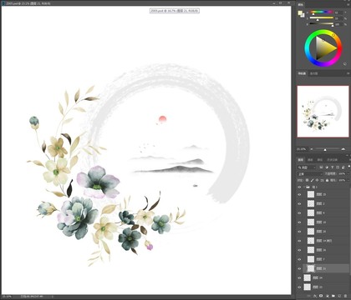Image resolution: width=351 pixels, height=300 pixels.
Task: Switch to the 直方图 (Histogram) tab
Action: pyautogui.click(x=314, y=73)
